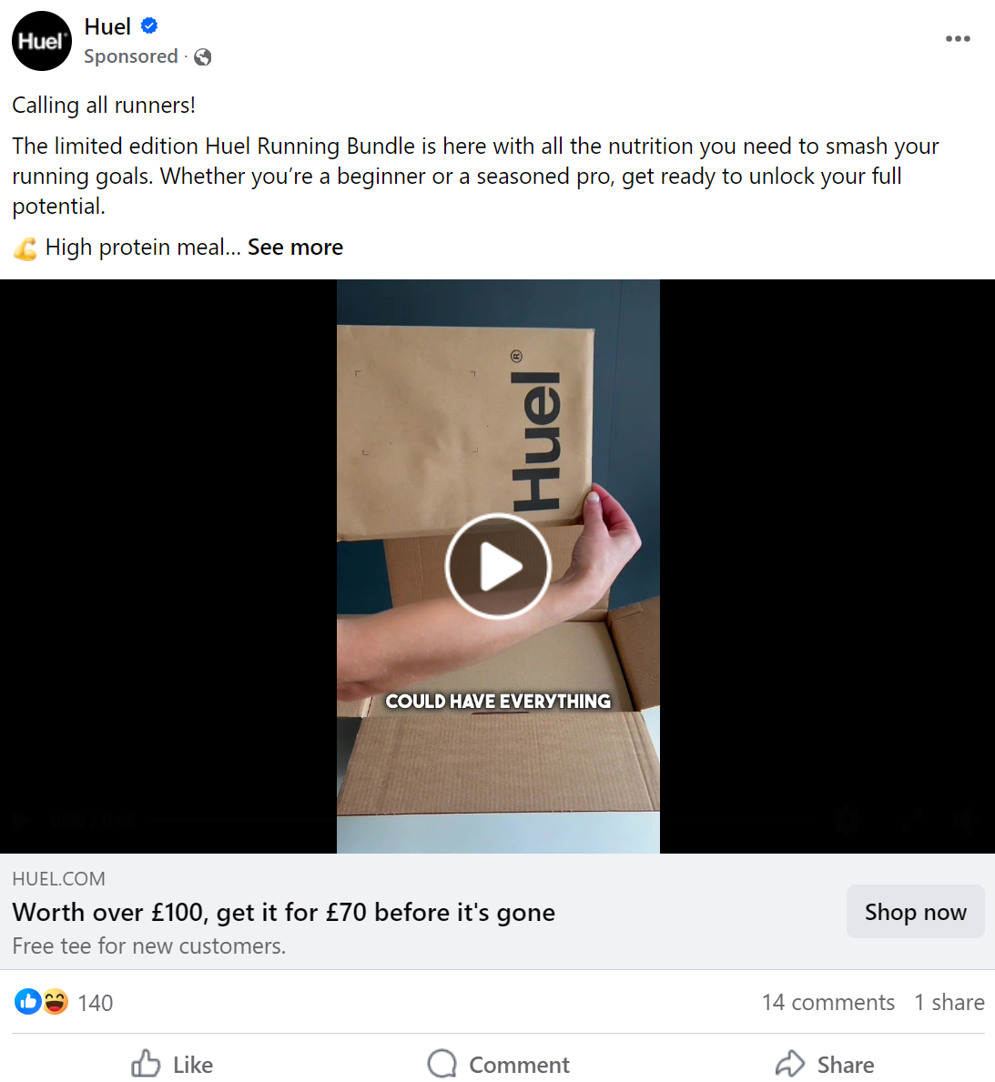995x1082 pixels.
Task: View the 140 reactions list
Action: coord(96,1003)
